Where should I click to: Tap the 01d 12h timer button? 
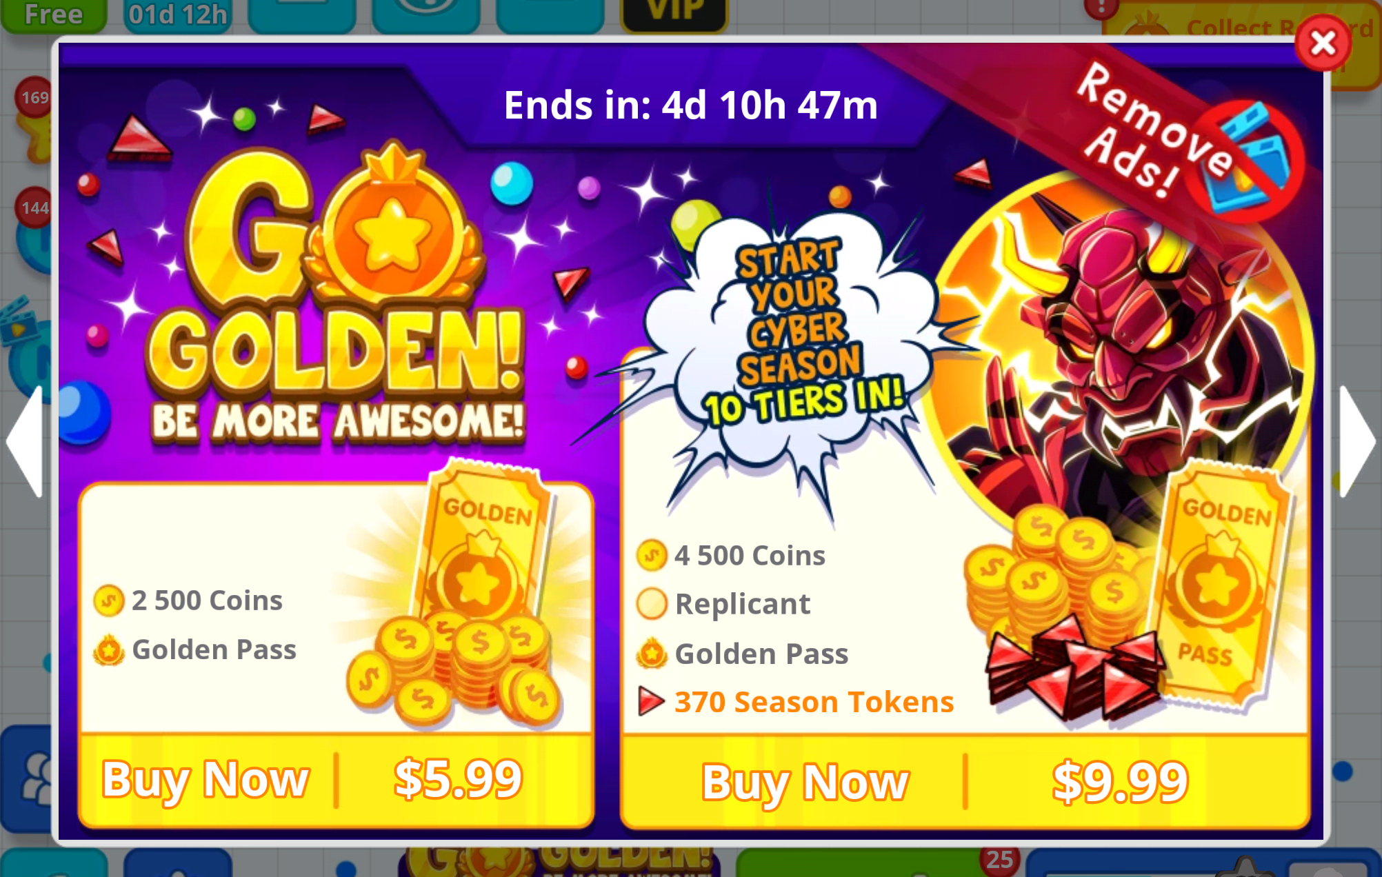(x=178, y=14)
